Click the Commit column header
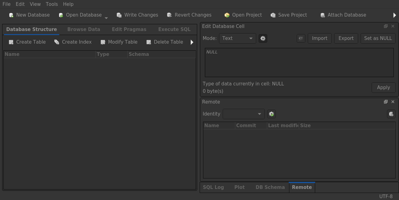 click(251, 126)
